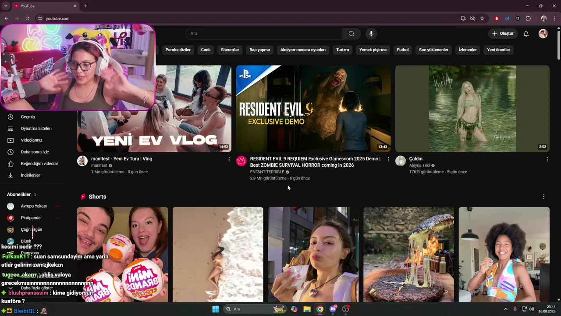
Task: Open the YouTube account avatar menu
Action: (543, 34)
